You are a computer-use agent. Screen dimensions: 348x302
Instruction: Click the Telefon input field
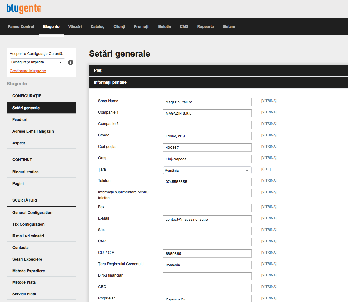pos(207,181)
